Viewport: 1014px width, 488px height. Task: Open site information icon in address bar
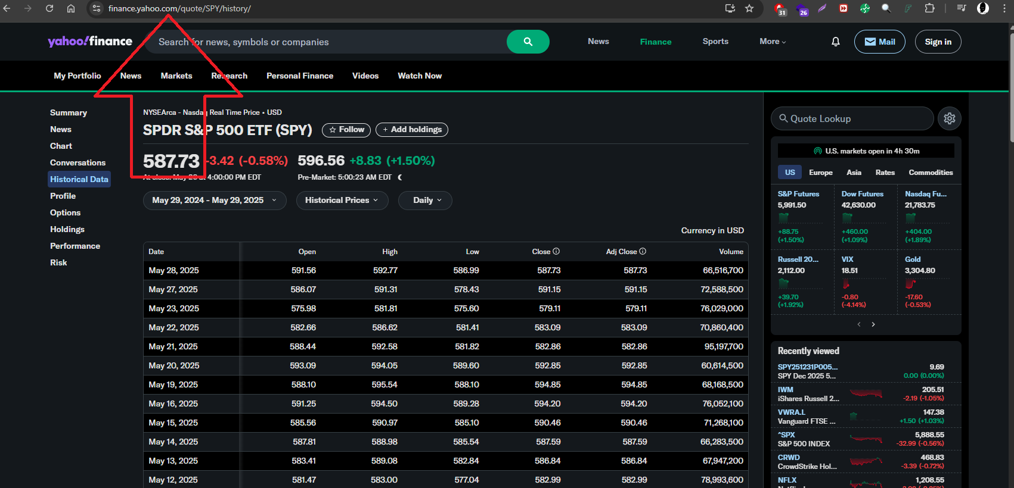[97, 8]
